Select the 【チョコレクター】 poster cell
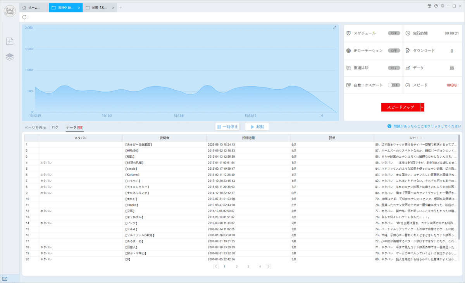 [164, 187]
